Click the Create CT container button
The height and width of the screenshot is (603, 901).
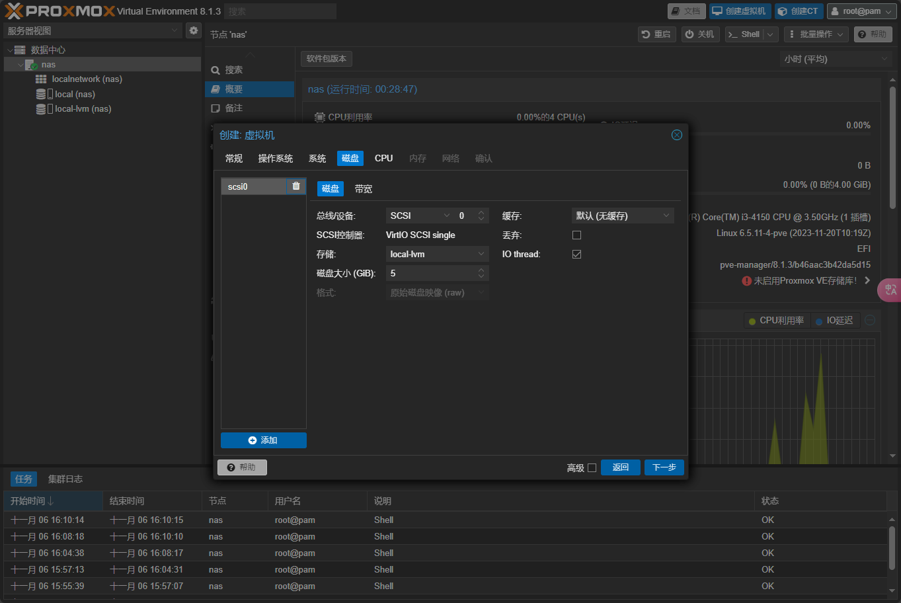[x=799, y=11]
